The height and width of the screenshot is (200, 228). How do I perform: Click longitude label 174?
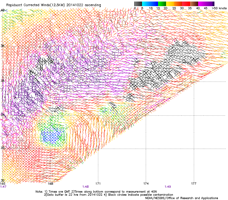[146, 184]
